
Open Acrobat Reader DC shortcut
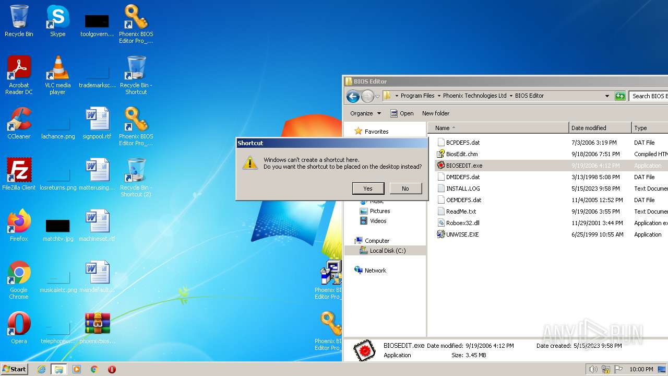(x=19, y=75)
